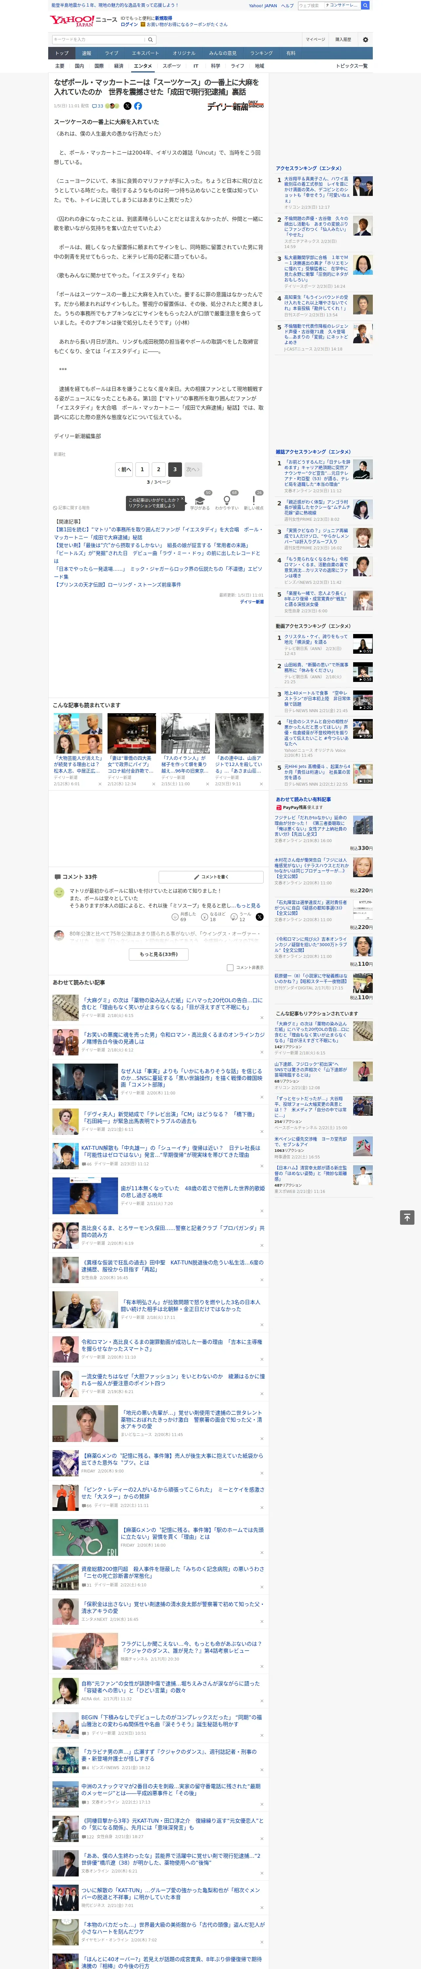This screenshot has width=421, height=1969.
Task: Click なるほど reaction on first comment
Action: (x=213, y=917)
